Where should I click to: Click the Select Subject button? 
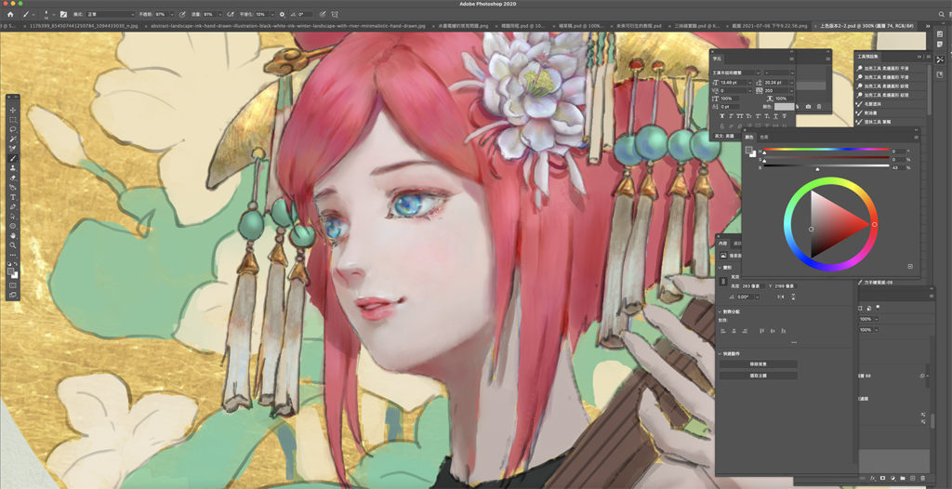[759, 376]
